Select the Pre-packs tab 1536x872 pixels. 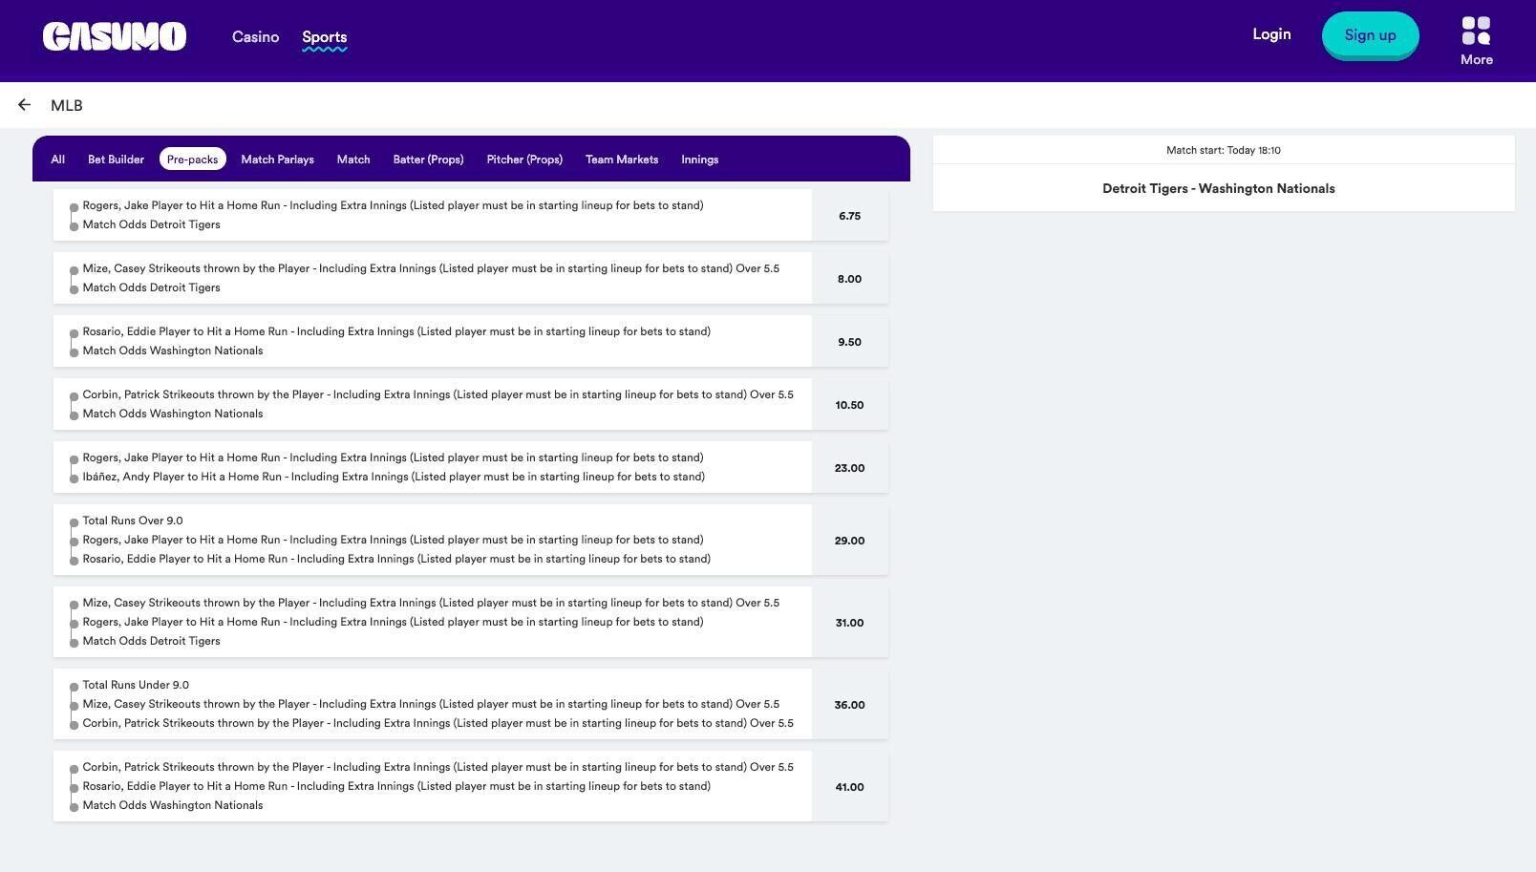[192, 160]
